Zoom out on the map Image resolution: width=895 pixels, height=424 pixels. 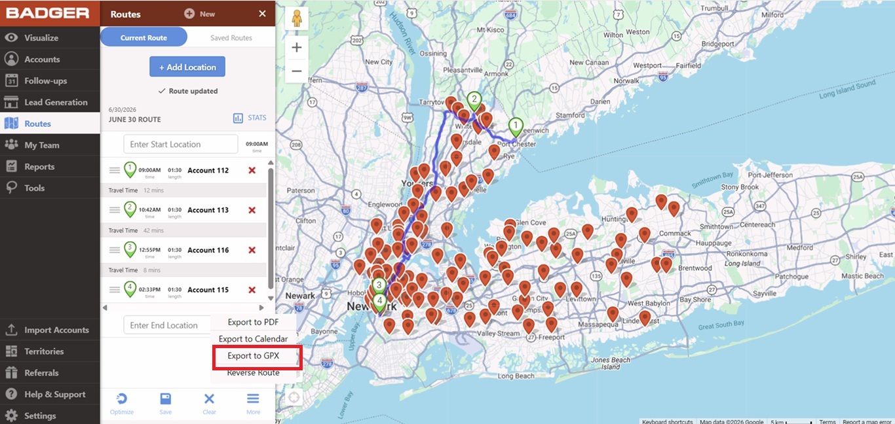pyautogui.click(x=297, y=71)
